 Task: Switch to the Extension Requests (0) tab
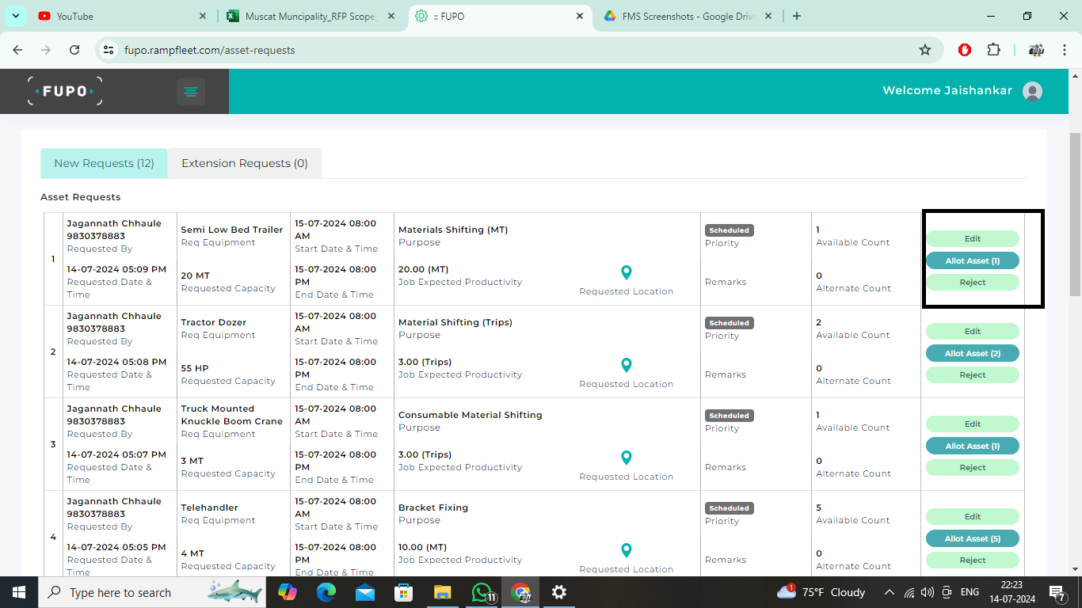pyautogui.click(x=244, y=163)
